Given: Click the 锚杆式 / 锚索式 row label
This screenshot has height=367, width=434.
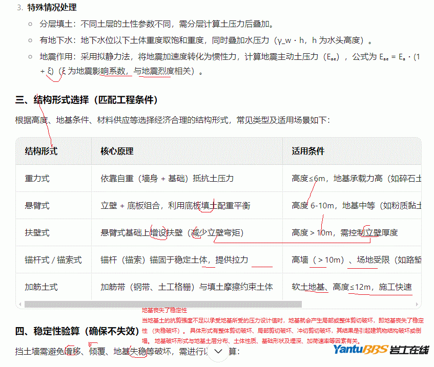Looking at the screenshot, I should point(53,260).
